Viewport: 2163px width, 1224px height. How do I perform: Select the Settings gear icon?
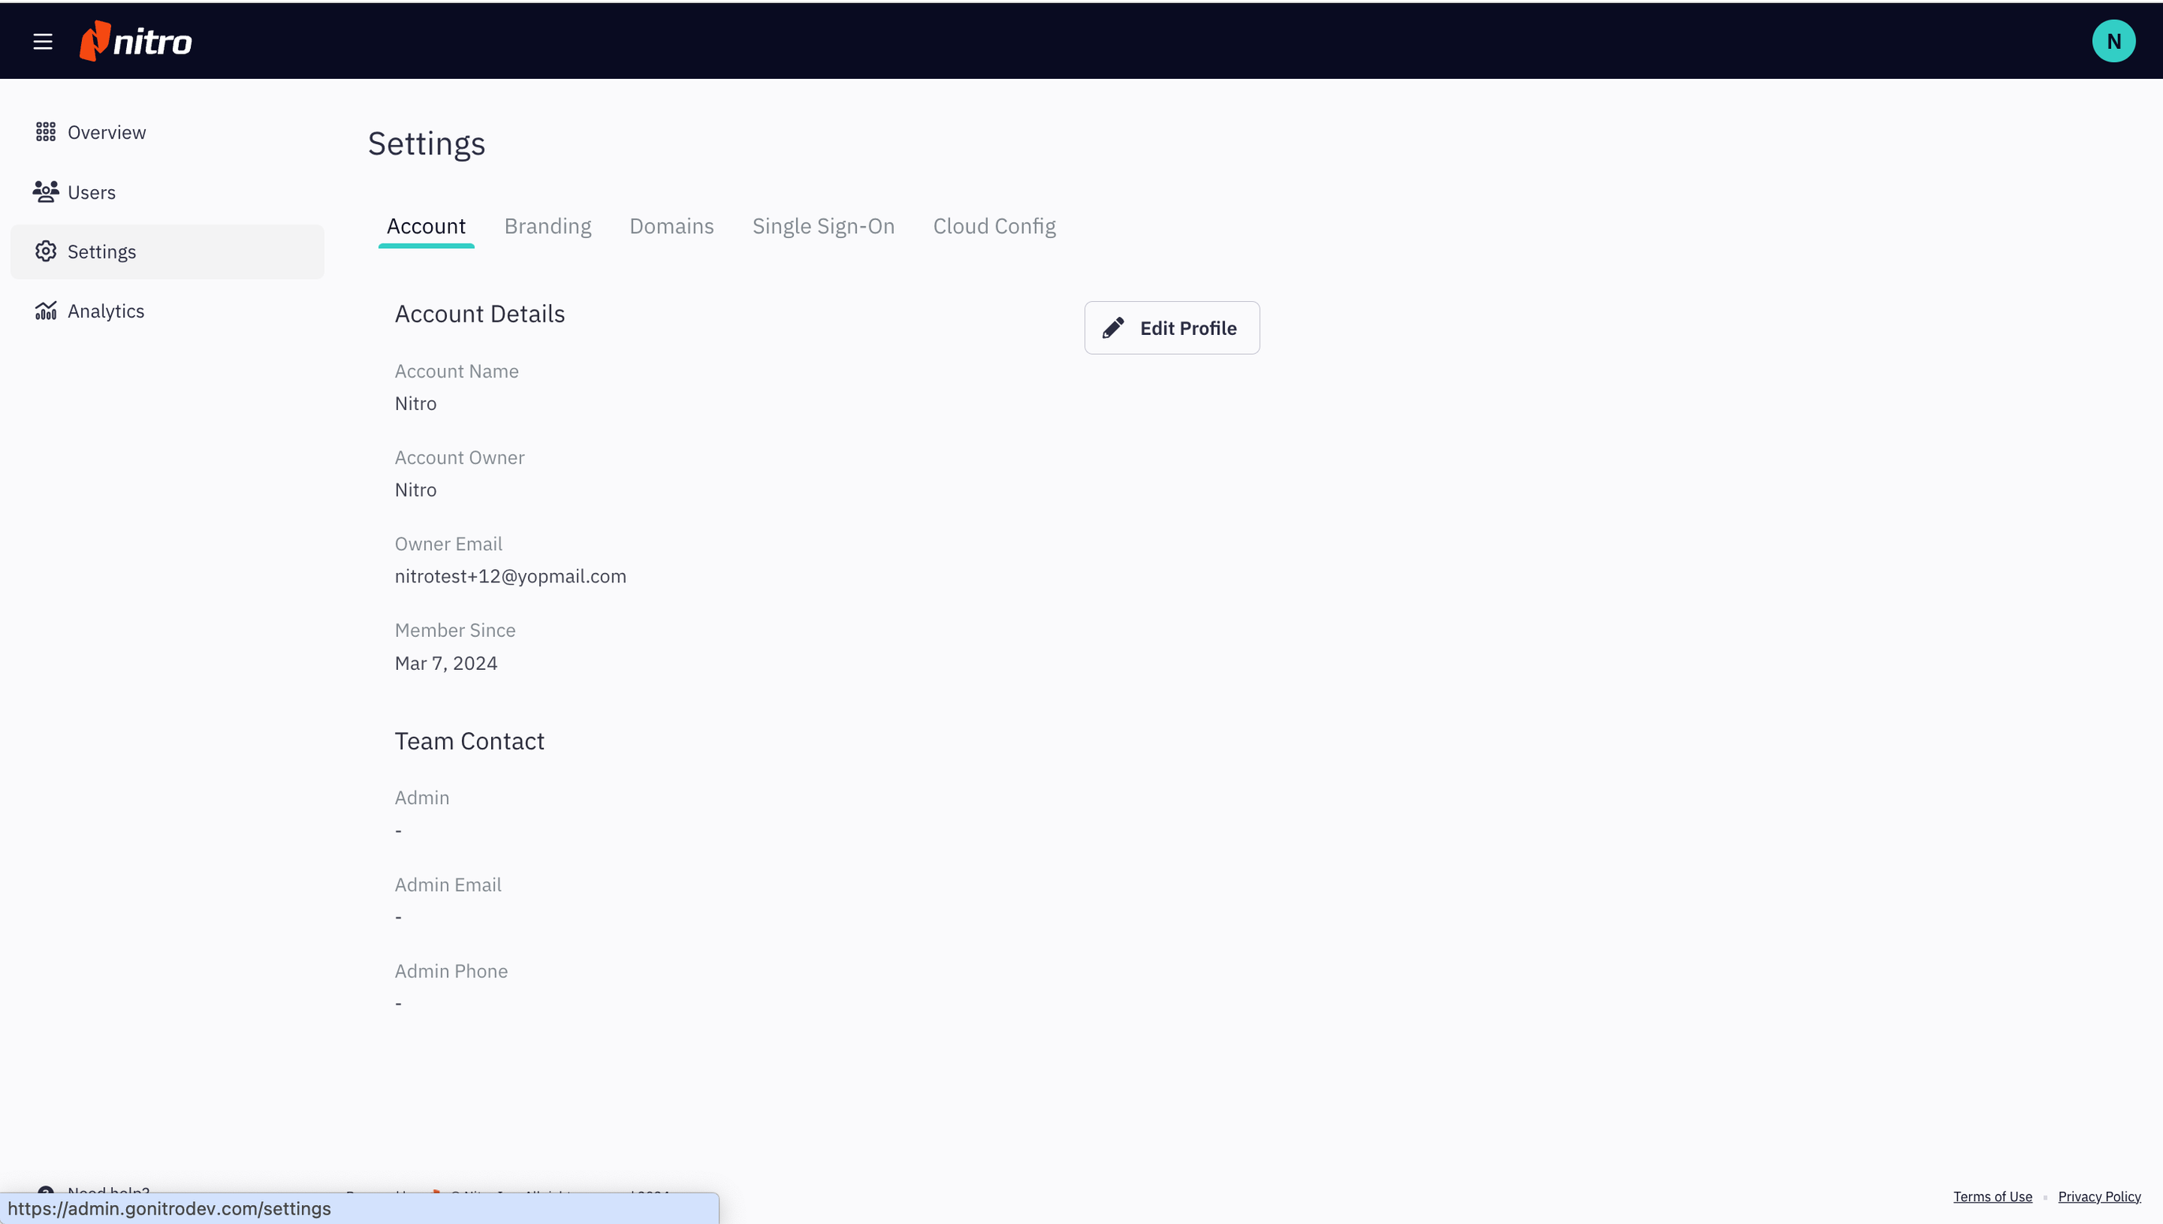coord(47,251)
